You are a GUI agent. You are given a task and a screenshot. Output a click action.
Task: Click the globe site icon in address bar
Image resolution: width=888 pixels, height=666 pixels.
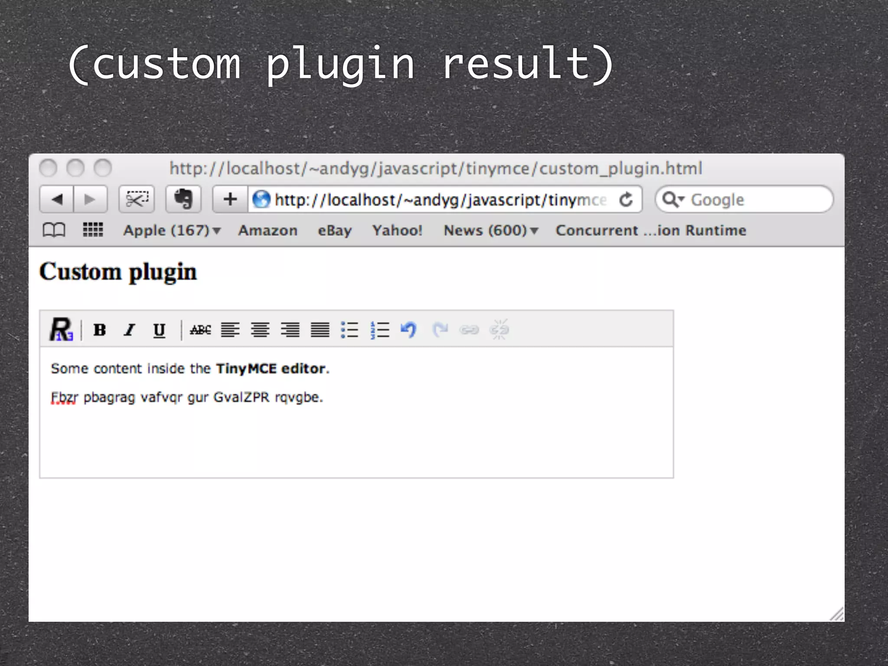tap(261, 199)
